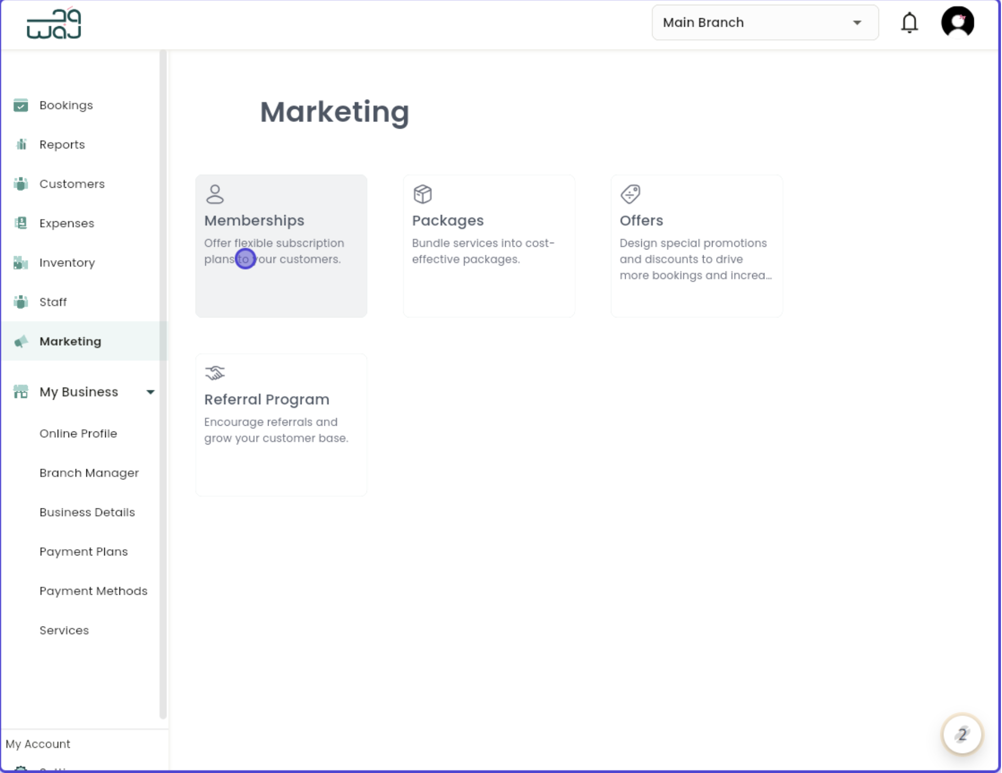Open Customers via its sidebar icon
Viewport: 1002px width, 773px height.
20,184
